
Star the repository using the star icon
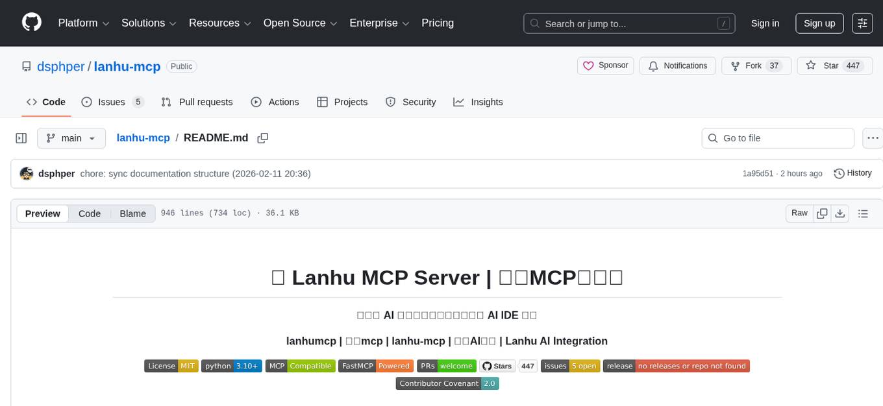811,66
